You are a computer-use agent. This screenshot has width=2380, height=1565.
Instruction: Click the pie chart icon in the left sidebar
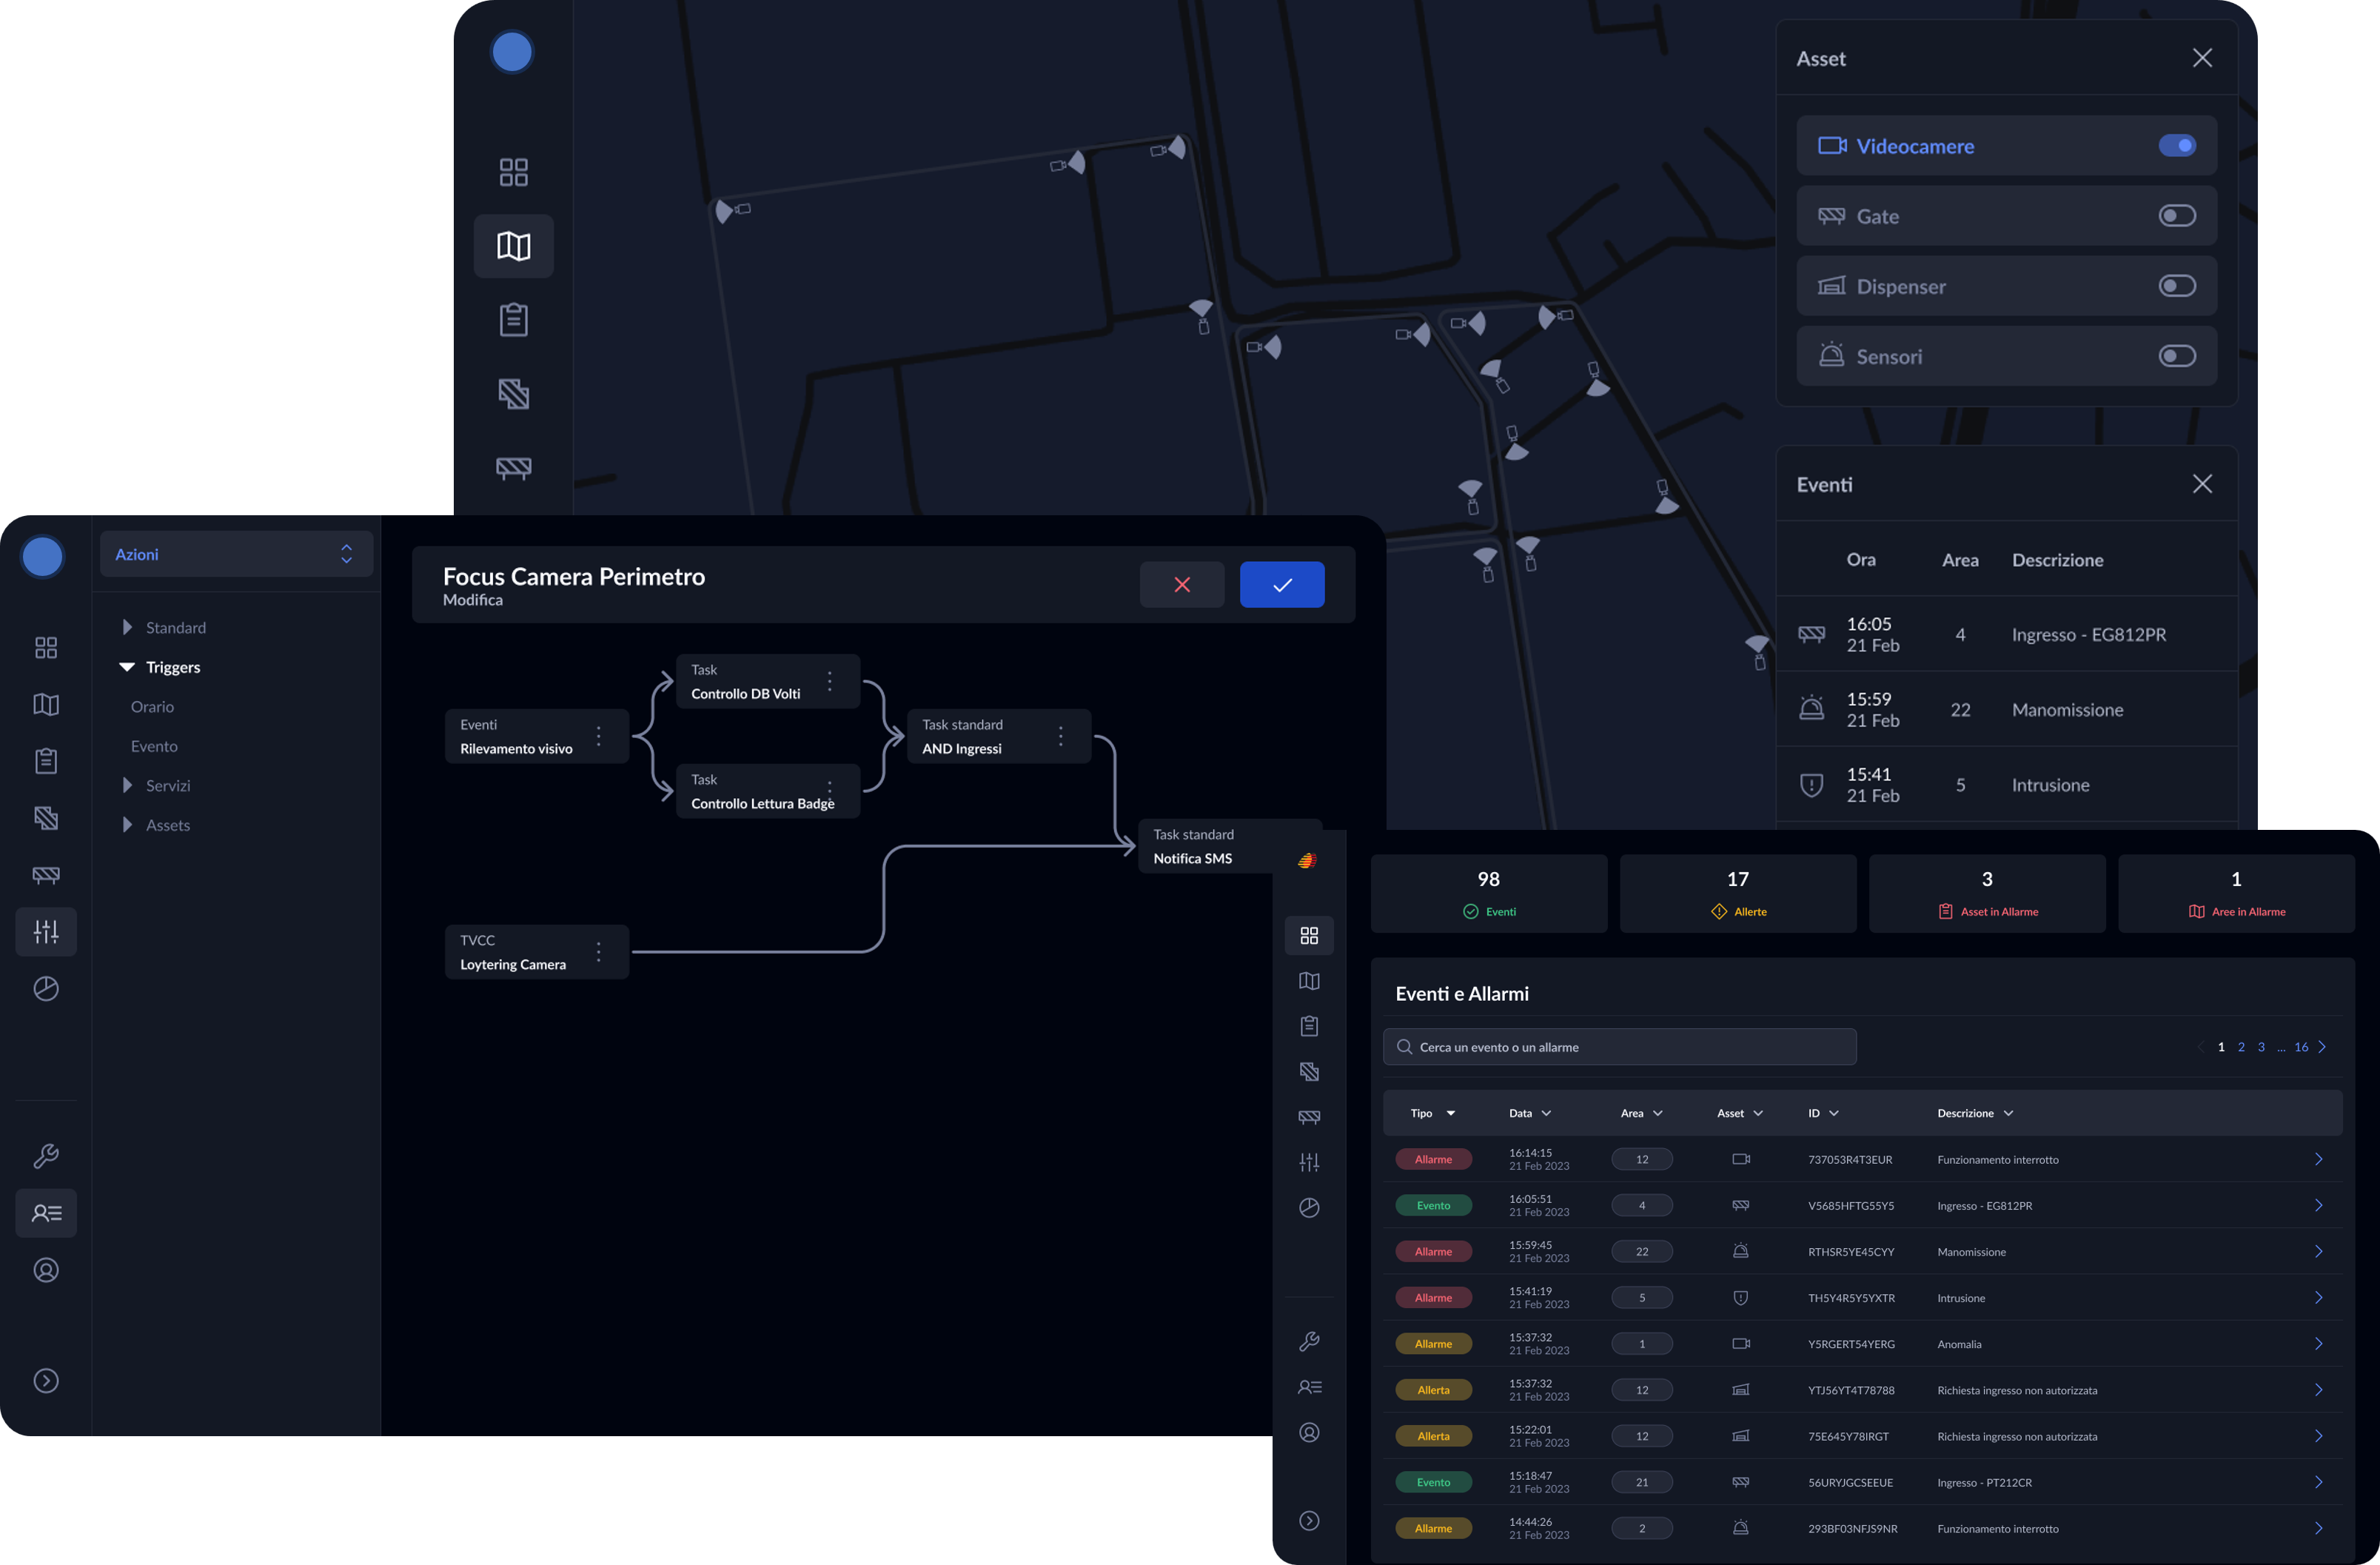pos(46,988)
